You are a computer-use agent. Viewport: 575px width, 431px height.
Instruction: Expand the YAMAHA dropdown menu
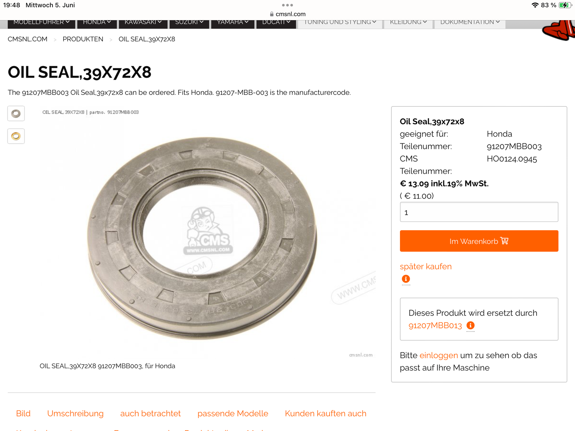[x=233, y=22]
